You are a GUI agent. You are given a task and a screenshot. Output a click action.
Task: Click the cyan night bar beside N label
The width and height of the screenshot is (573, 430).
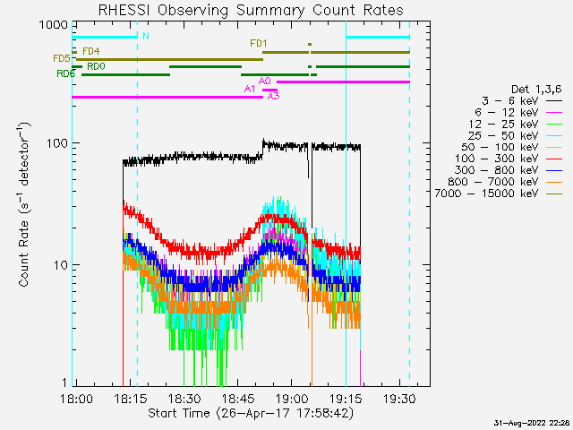pyautogui.click(x=105, y=38)
